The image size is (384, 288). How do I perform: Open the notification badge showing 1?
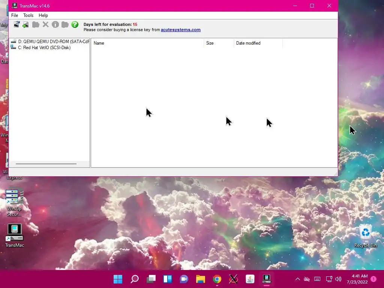click(x=373, y=279)
